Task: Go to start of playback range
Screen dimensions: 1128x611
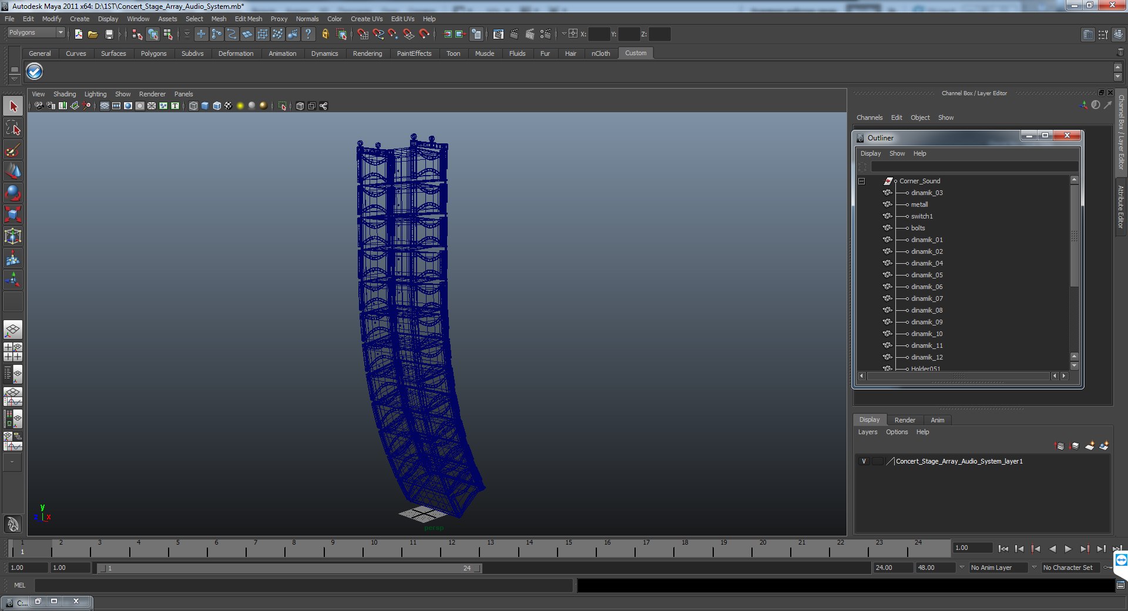Action: pos(1003,549)
